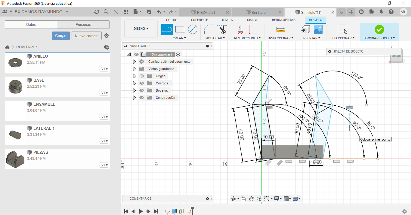Click the Insert image icon
The height and width of the screenshot is (215, 411).
[318, 29]
